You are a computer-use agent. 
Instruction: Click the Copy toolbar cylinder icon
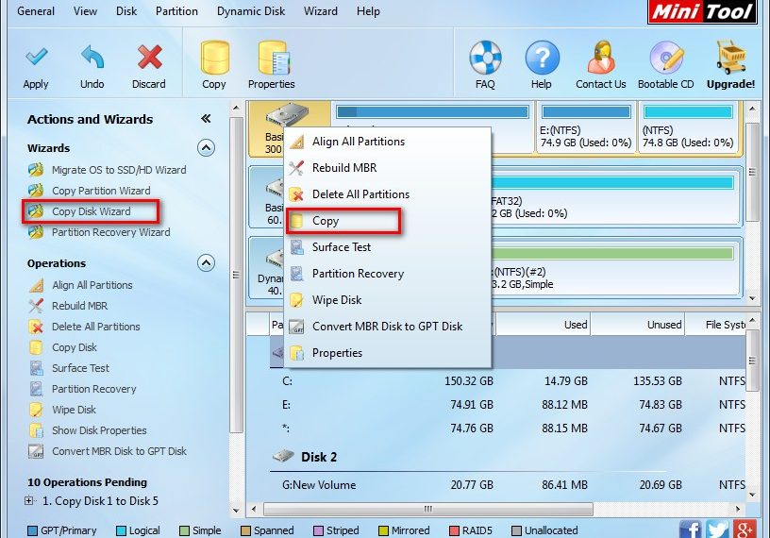coord(214,58)
